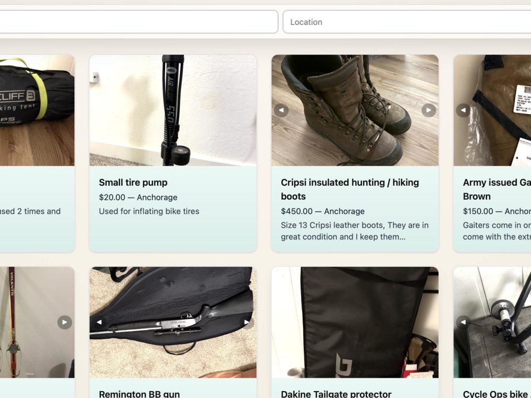
Task: Open the Cycle Ops bike title
Action: [497, 394]
